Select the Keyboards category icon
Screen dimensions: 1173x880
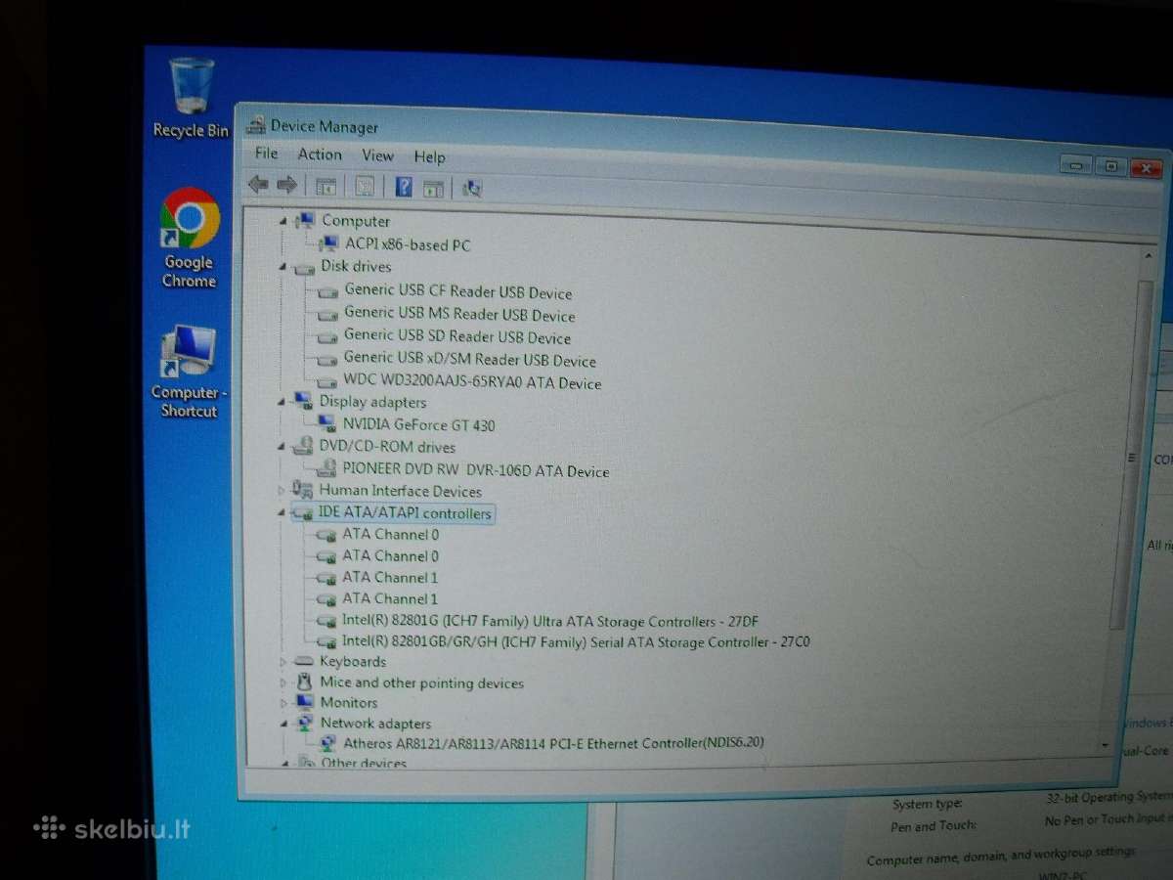coord(304,662)
